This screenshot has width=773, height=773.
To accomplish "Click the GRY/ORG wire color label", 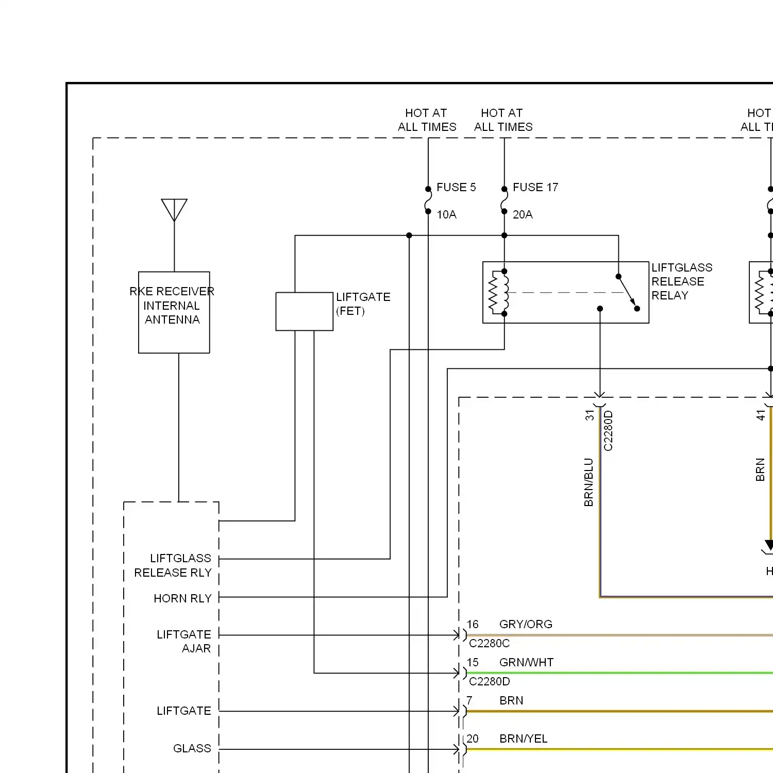I will [526, 624].
